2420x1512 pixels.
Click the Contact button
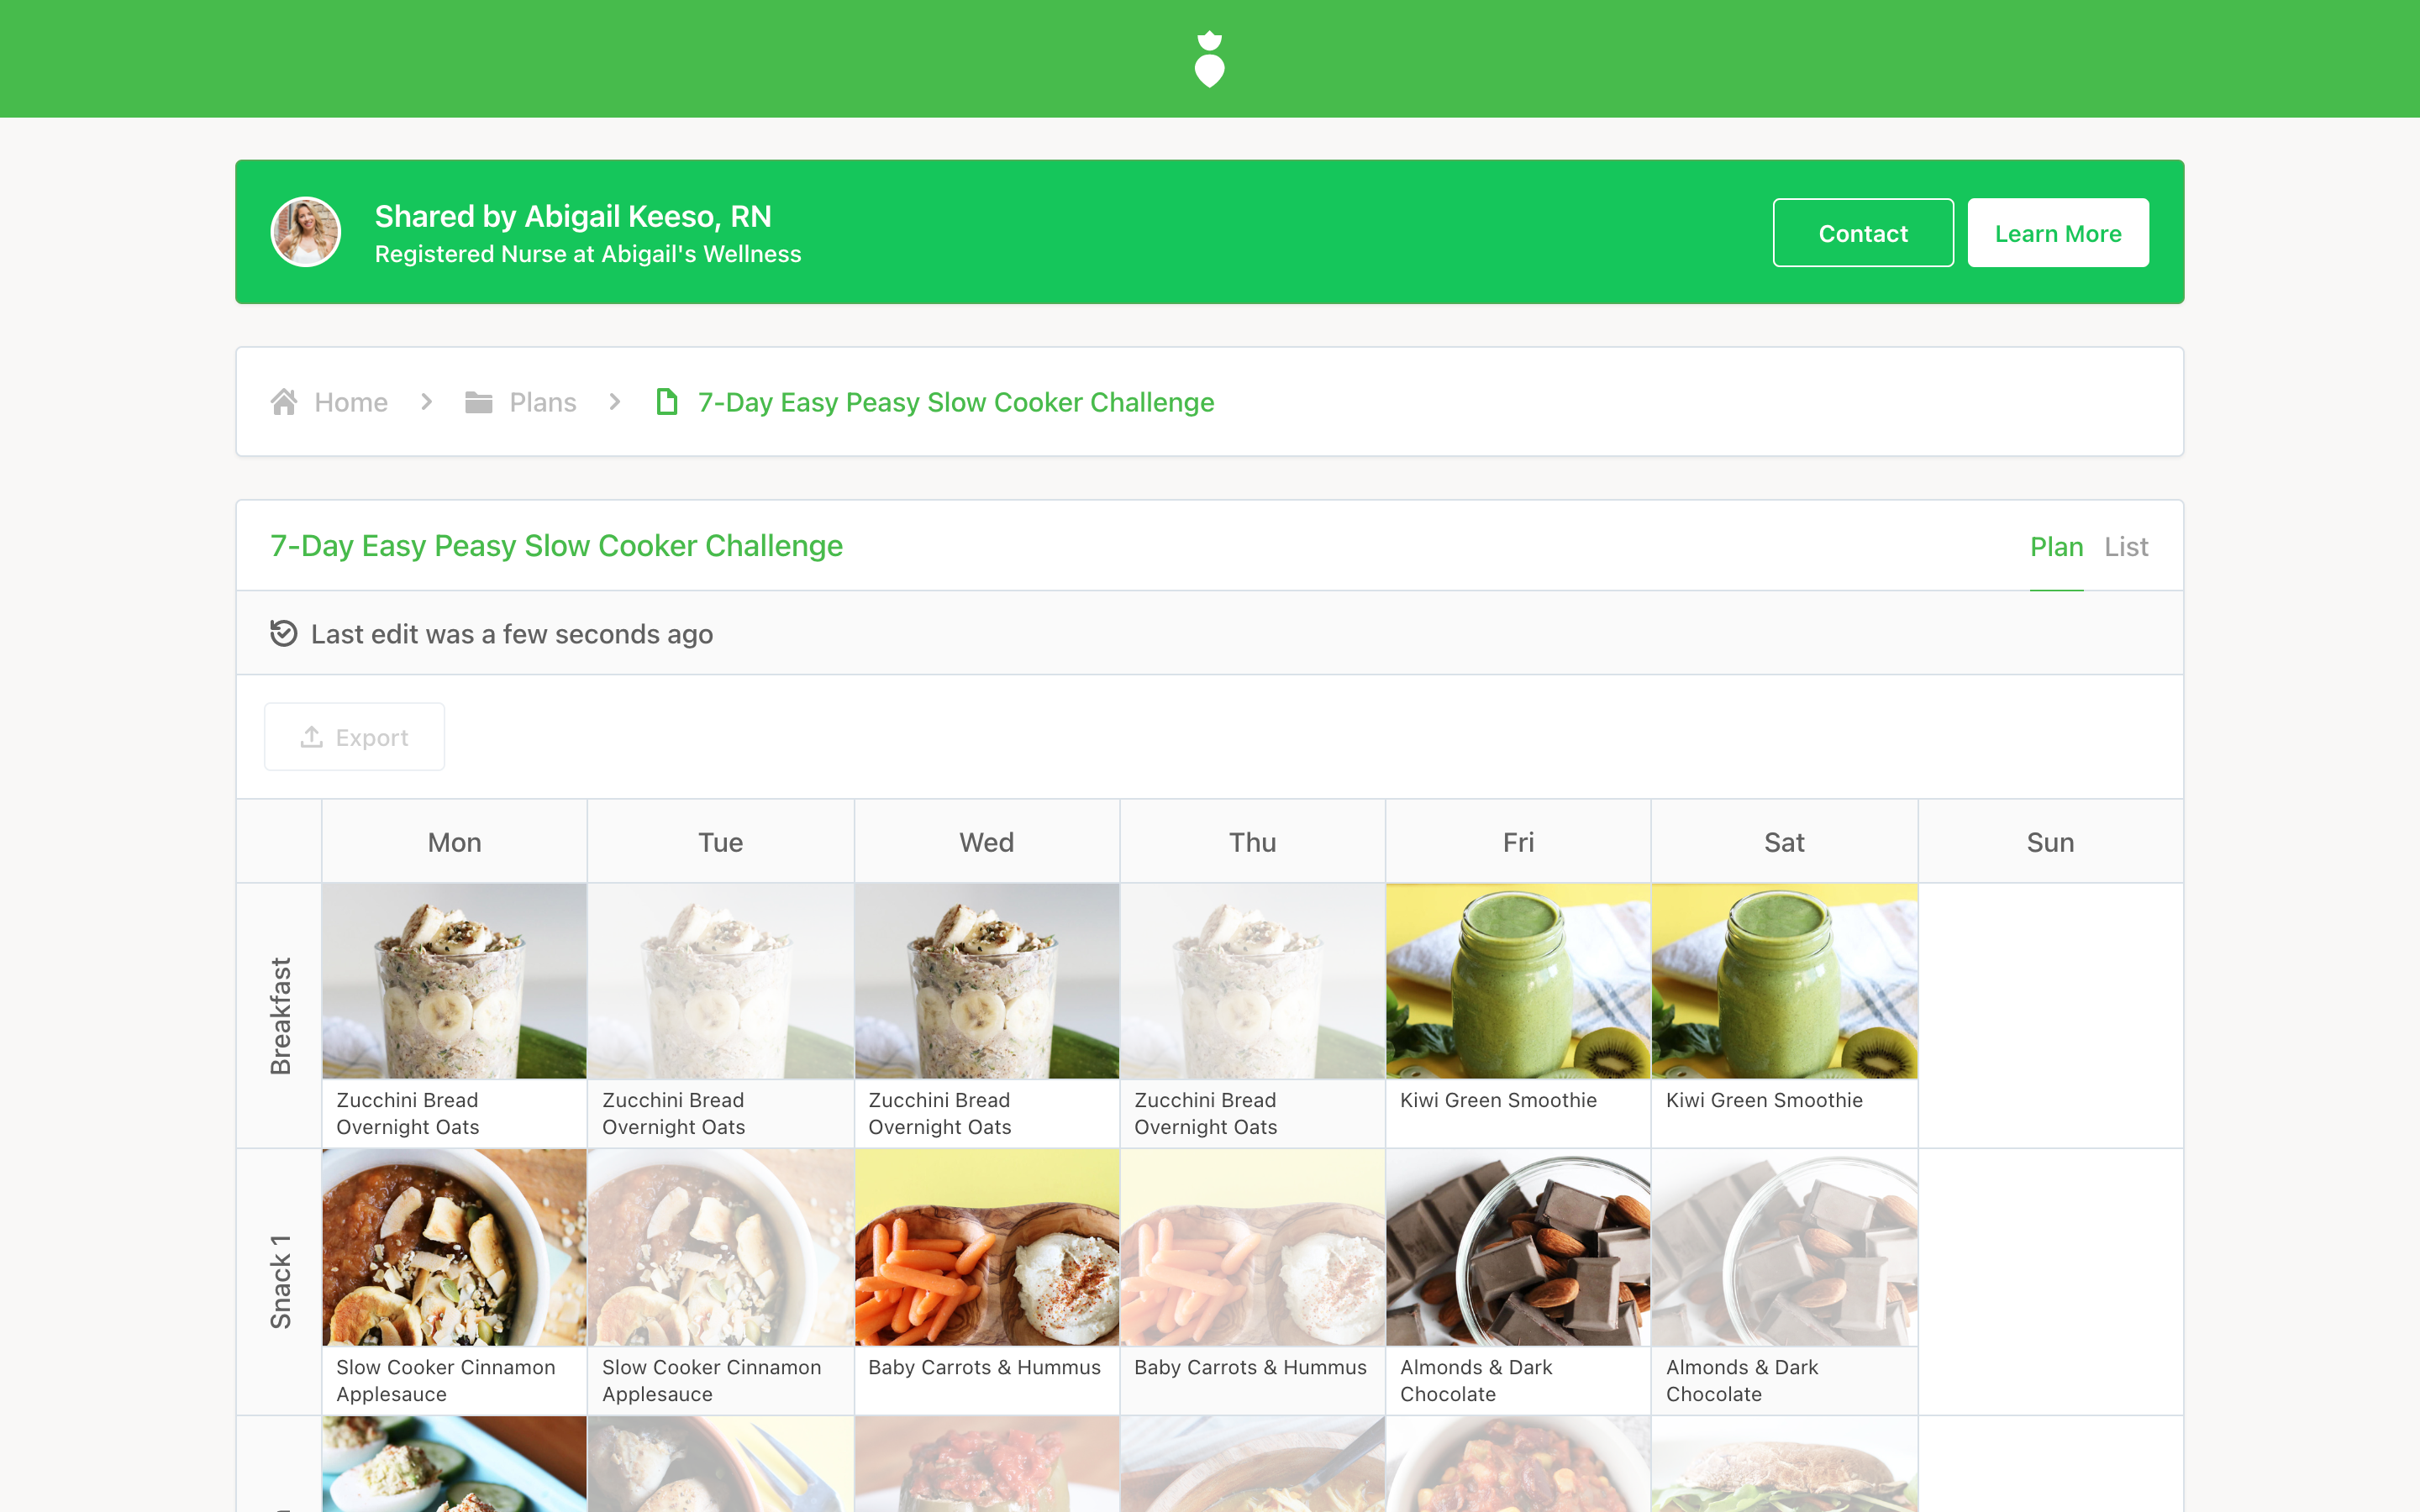pos(1863,233)
